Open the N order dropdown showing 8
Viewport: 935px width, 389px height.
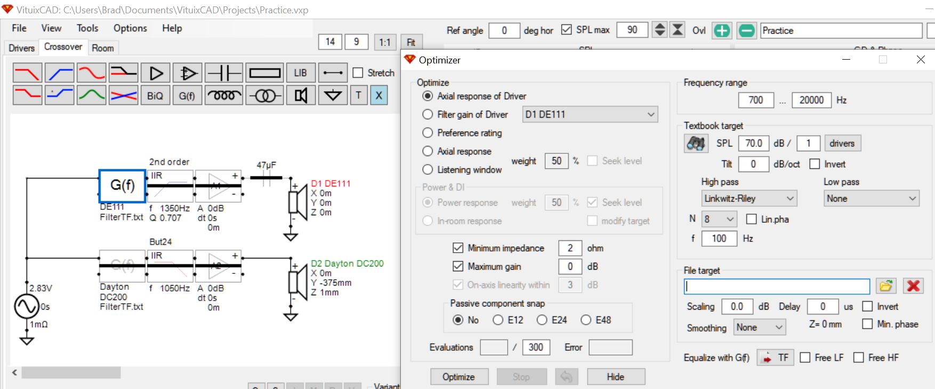719,219
